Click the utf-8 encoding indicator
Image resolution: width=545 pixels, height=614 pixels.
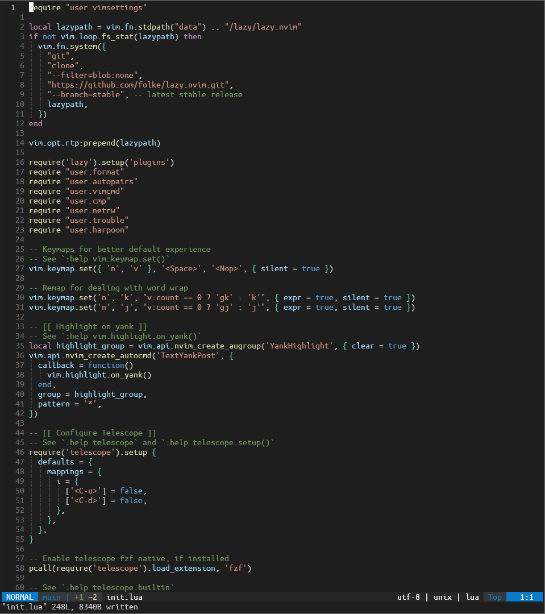click(409, 597)
